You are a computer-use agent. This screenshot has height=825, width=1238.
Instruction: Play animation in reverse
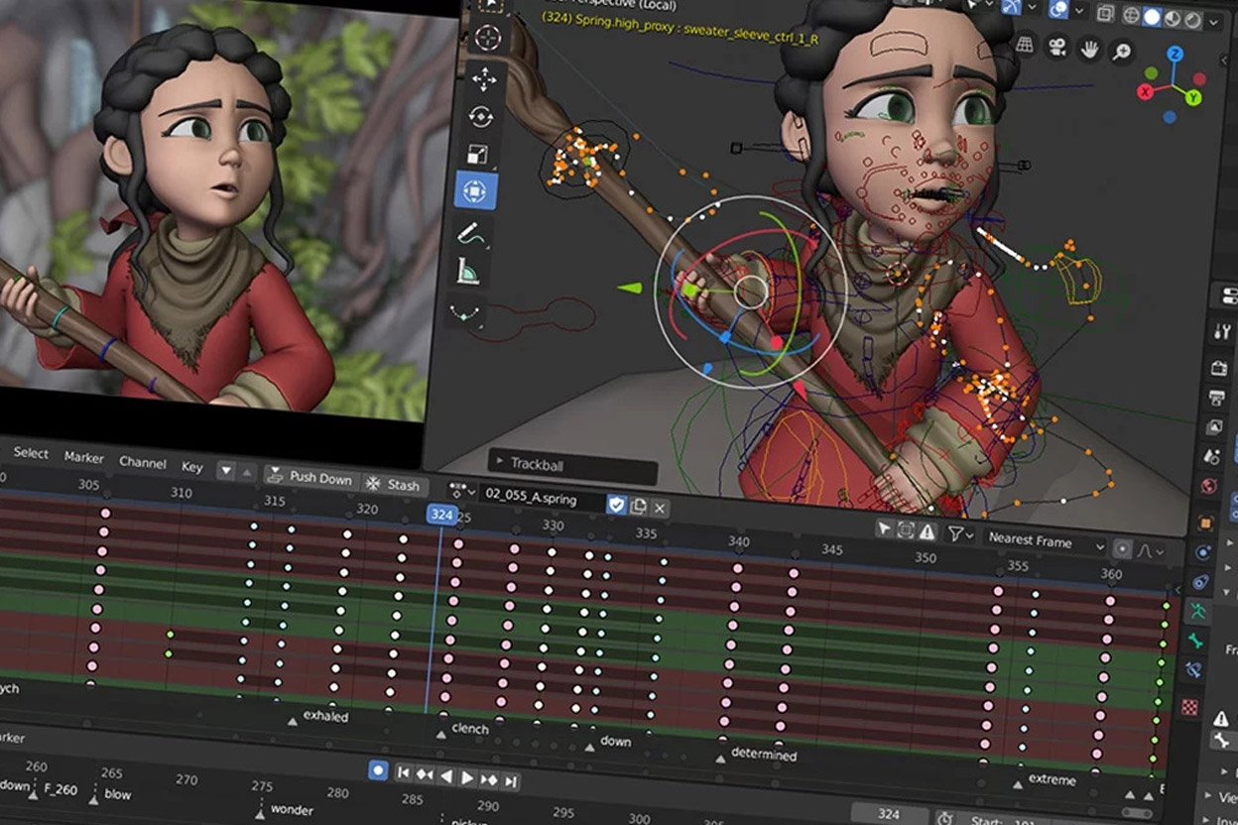point(446,775)
